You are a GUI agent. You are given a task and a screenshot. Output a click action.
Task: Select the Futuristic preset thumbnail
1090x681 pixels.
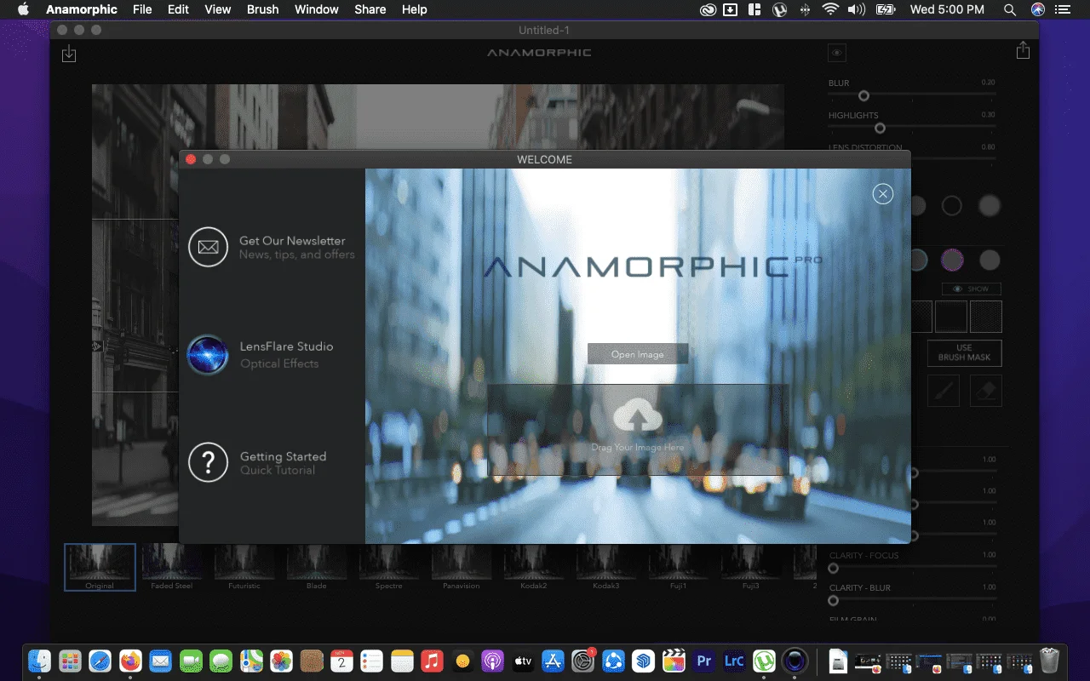[x=244, y=567]
